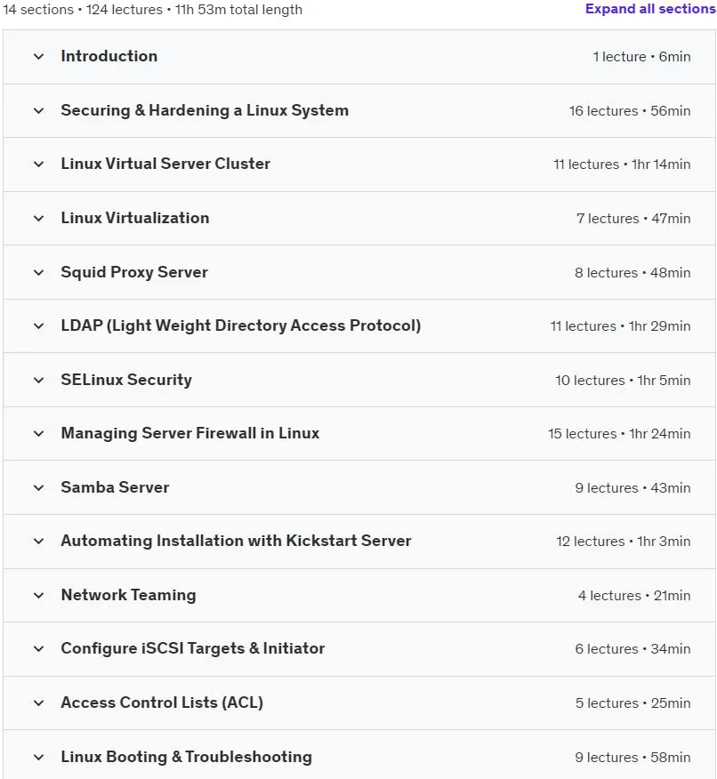Open the SELinux Security chevron
717x779 pixels.
coord(38,381)
